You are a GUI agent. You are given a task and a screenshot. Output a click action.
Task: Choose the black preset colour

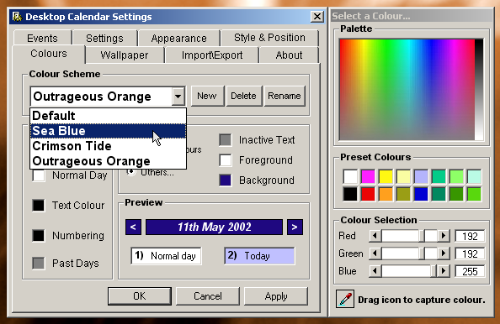point(350,194)
